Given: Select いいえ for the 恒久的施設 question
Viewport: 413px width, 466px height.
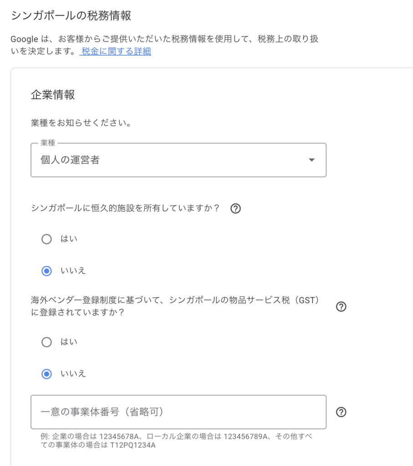Looking at the screenshot, I should (x=46, y=271).
